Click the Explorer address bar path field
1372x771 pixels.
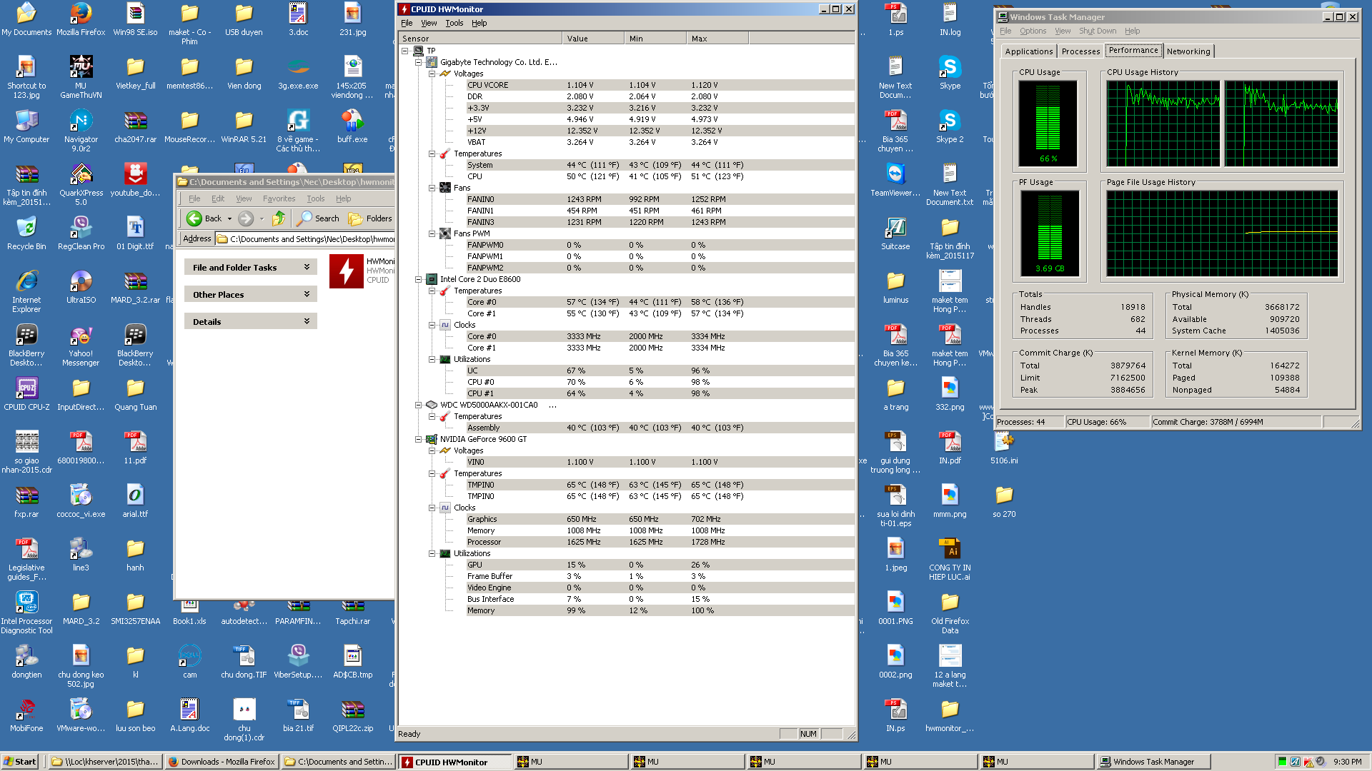coord(306,239)
